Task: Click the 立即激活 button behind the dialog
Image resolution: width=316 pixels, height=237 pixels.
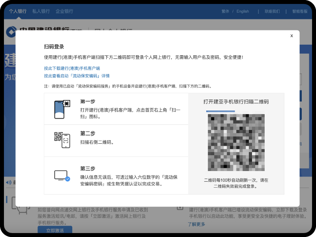Action: (x=55, y=230)
